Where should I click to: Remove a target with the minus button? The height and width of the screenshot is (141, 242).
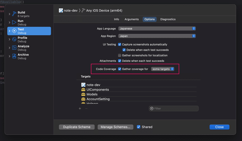coord(86,108)
